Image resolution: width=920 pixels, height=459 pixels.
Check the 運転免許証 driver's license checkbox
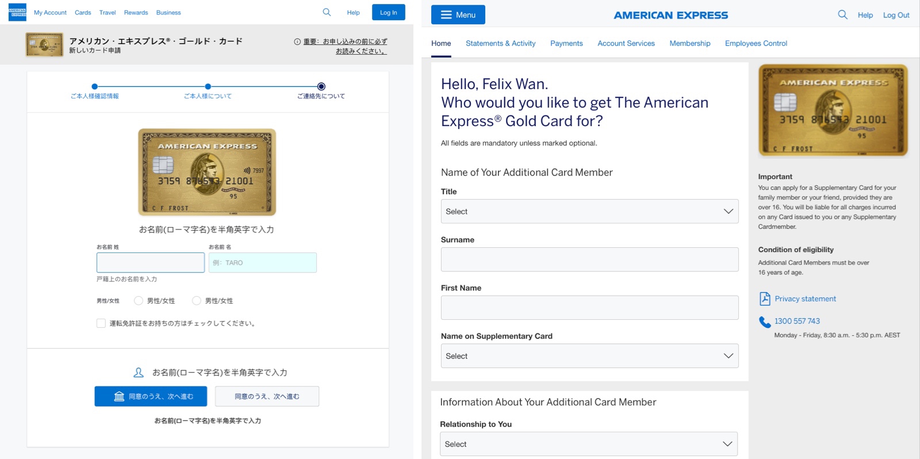(101, 323)
